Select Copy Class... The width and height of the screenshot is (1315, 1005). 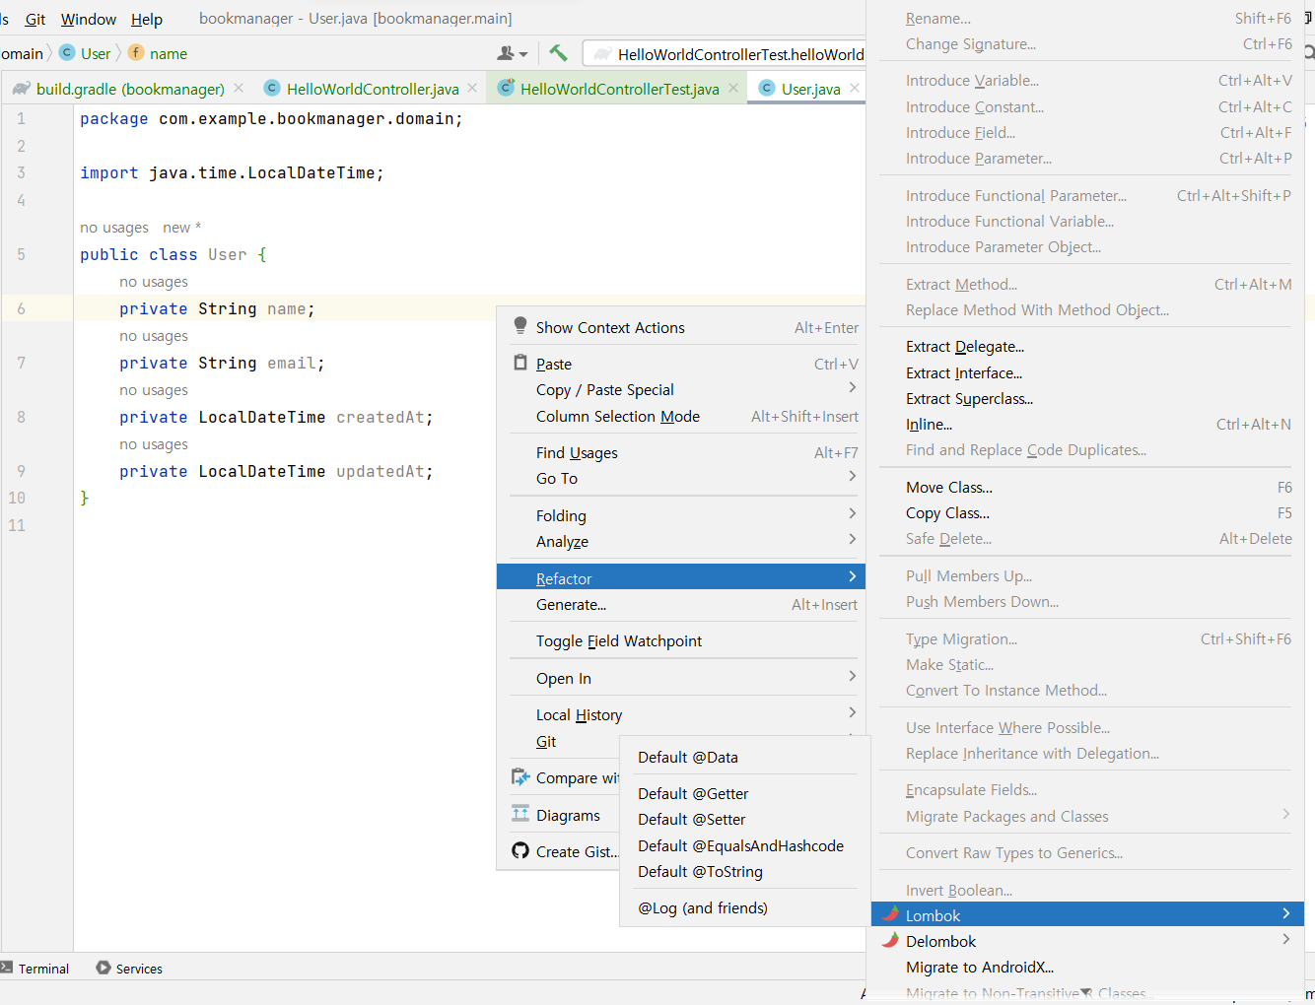(x=1087, y=512)
